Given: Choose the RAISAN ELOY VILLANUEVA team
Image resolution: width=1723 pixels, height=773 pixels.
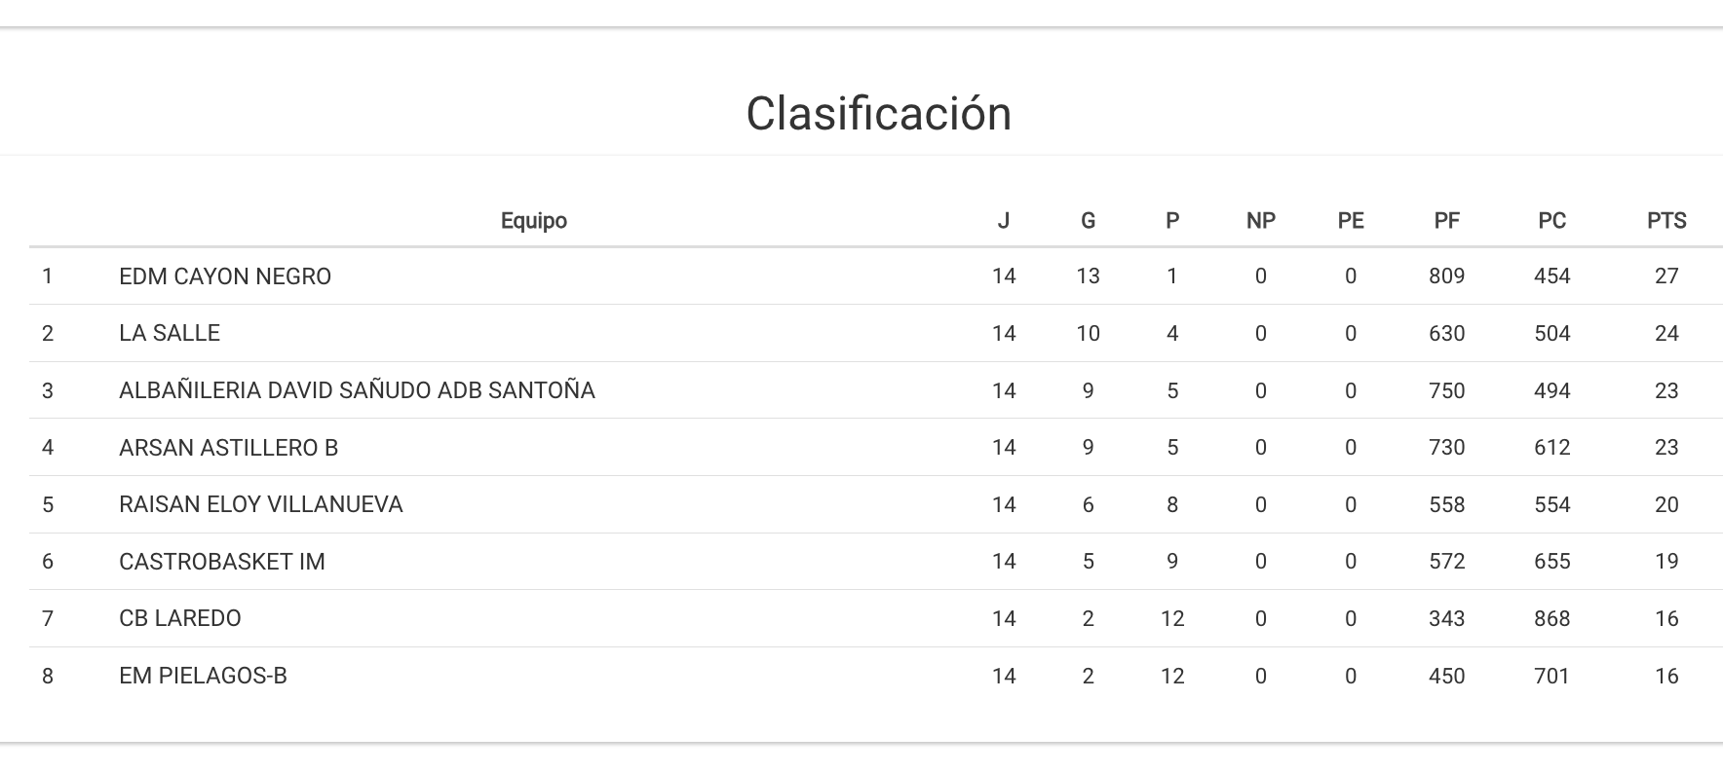Looking at the screenshot, I should (x=260, y=504).
